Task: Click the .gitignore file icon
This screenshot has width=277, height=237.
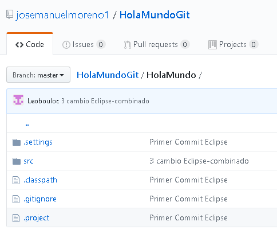Action: (16, 199)
